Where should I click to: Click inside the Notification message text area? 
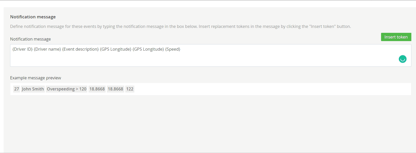click(210, 55)
